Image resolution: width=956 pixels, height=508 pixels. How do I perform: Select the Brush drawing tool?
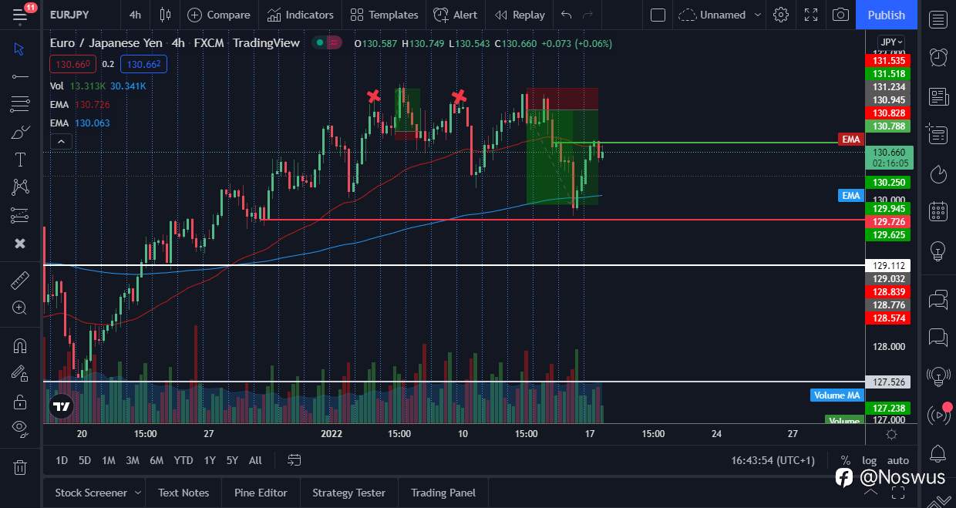[x=19, y=132]
